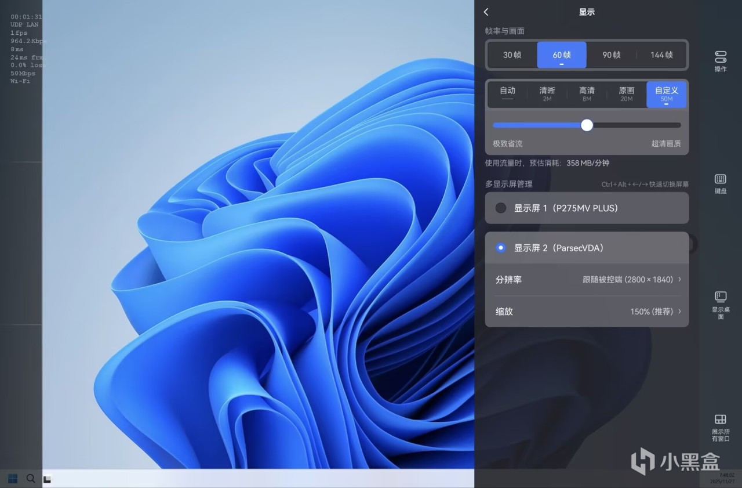Image resolution: width=742 pixels, height=488 pixels.
Task: Click the 00:01:31 session timer
Action: click(26, 17)
